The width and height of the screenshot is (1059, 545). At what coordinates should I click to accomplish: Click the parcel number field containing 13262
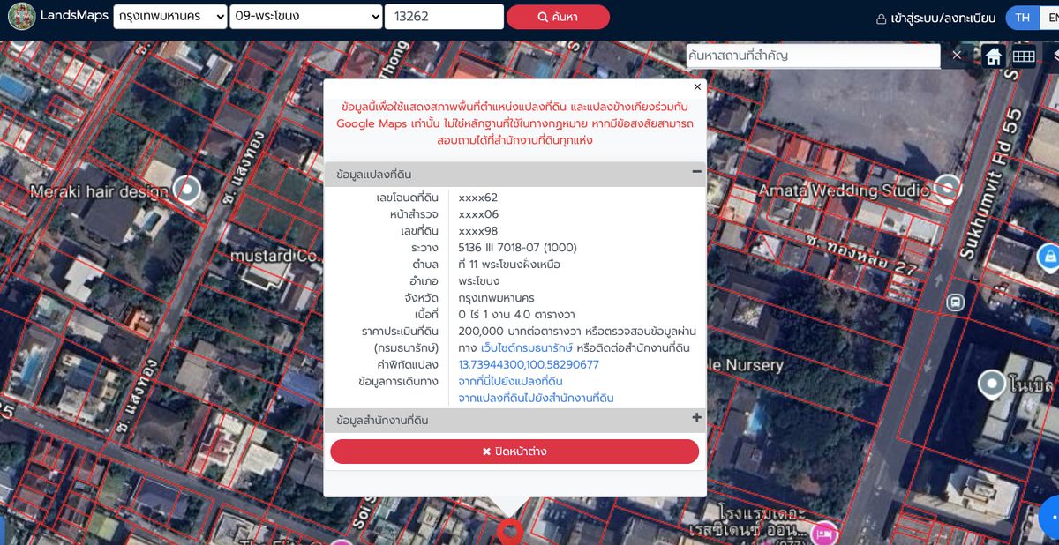click(444, 17)
